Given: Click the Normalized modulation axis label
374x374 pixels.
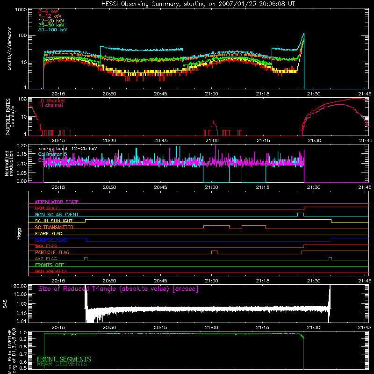Looking at the screenshot, I should [9, 163].
